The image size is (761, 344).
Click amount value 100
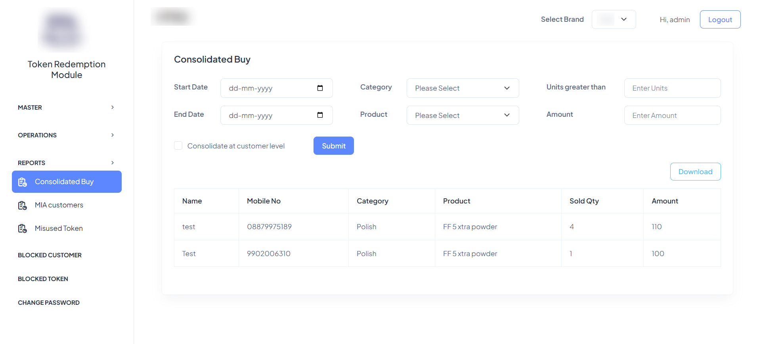tap(658, 254)
